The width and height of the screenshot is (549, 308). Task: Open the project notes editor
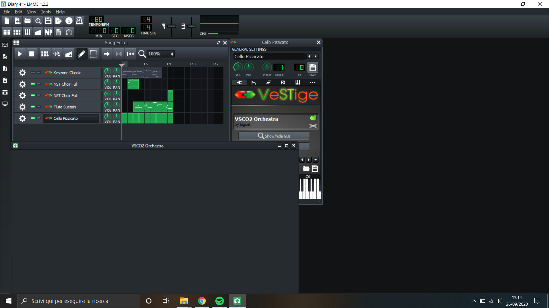[x=58, y=32]
